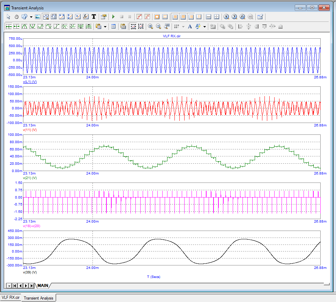Click the T (Secs) axis label
336x302 pixels.
coord(154,277)
